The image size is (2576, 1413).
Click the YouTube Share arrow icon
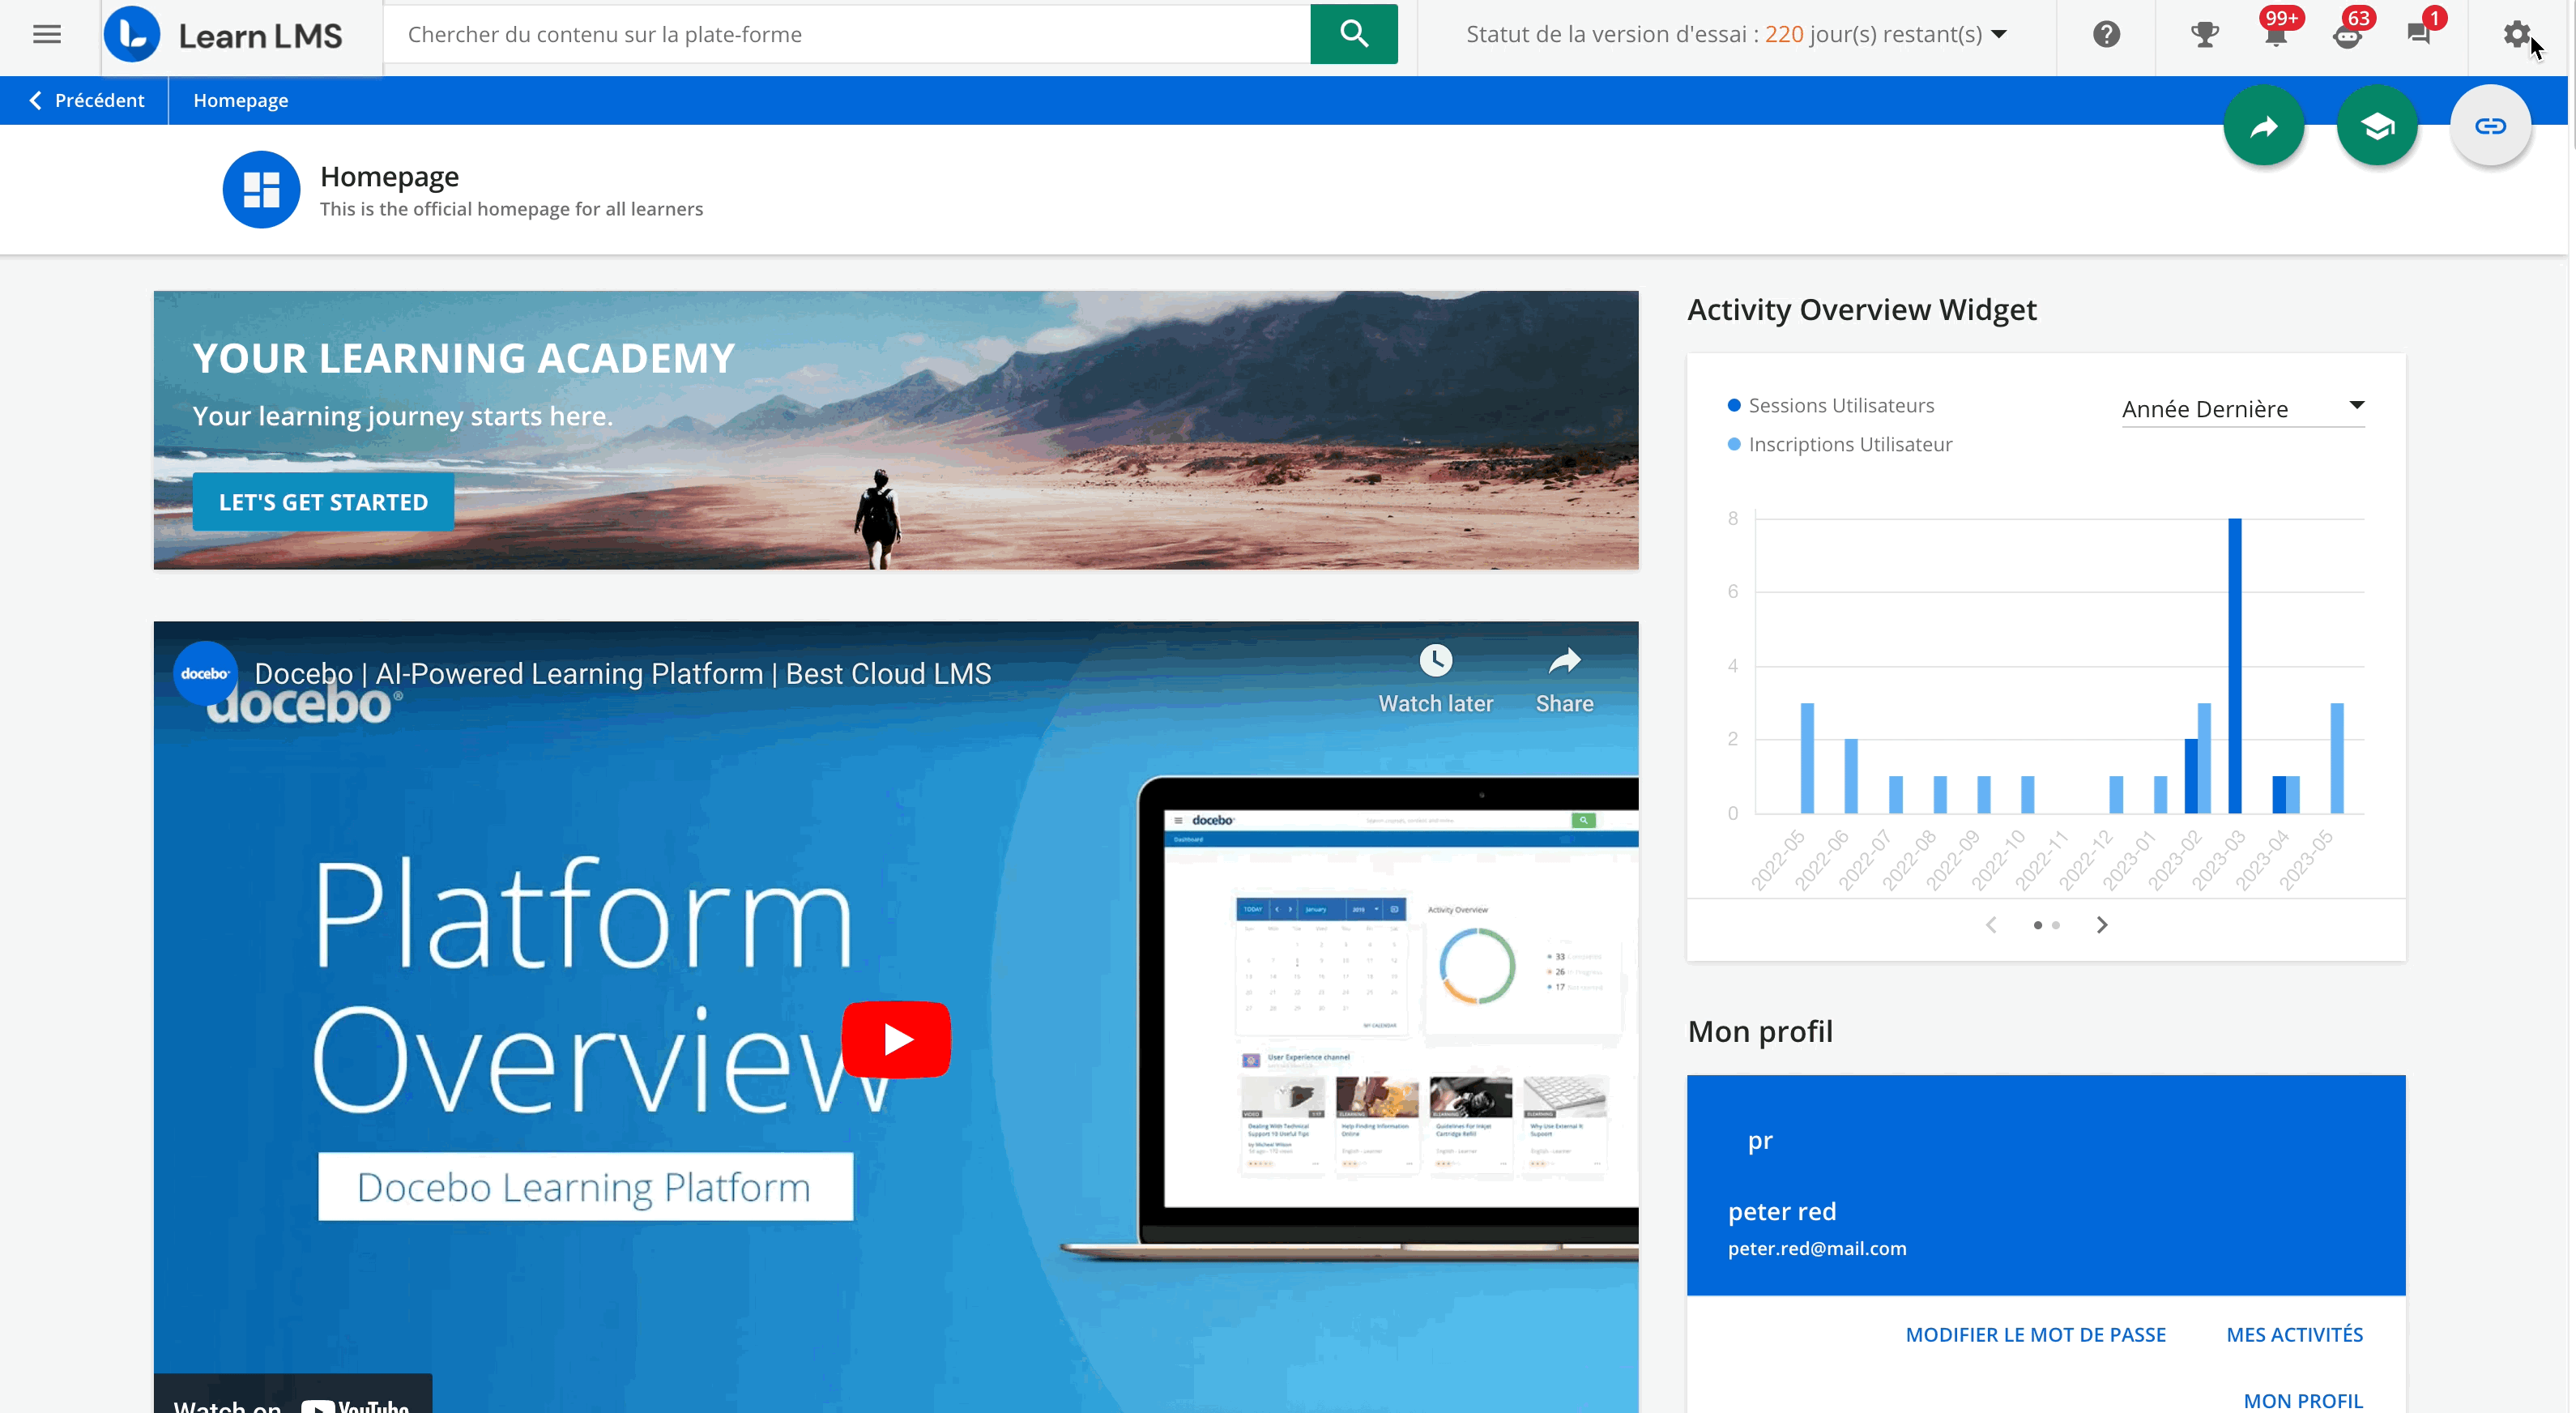(1564, 661)
